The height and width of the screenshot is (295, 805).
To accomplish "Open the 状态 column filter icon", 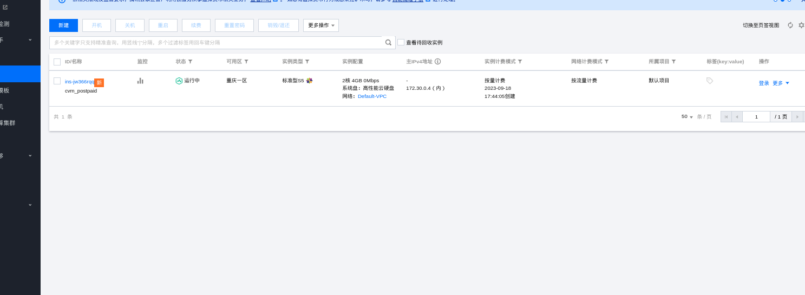I will 190,62.
